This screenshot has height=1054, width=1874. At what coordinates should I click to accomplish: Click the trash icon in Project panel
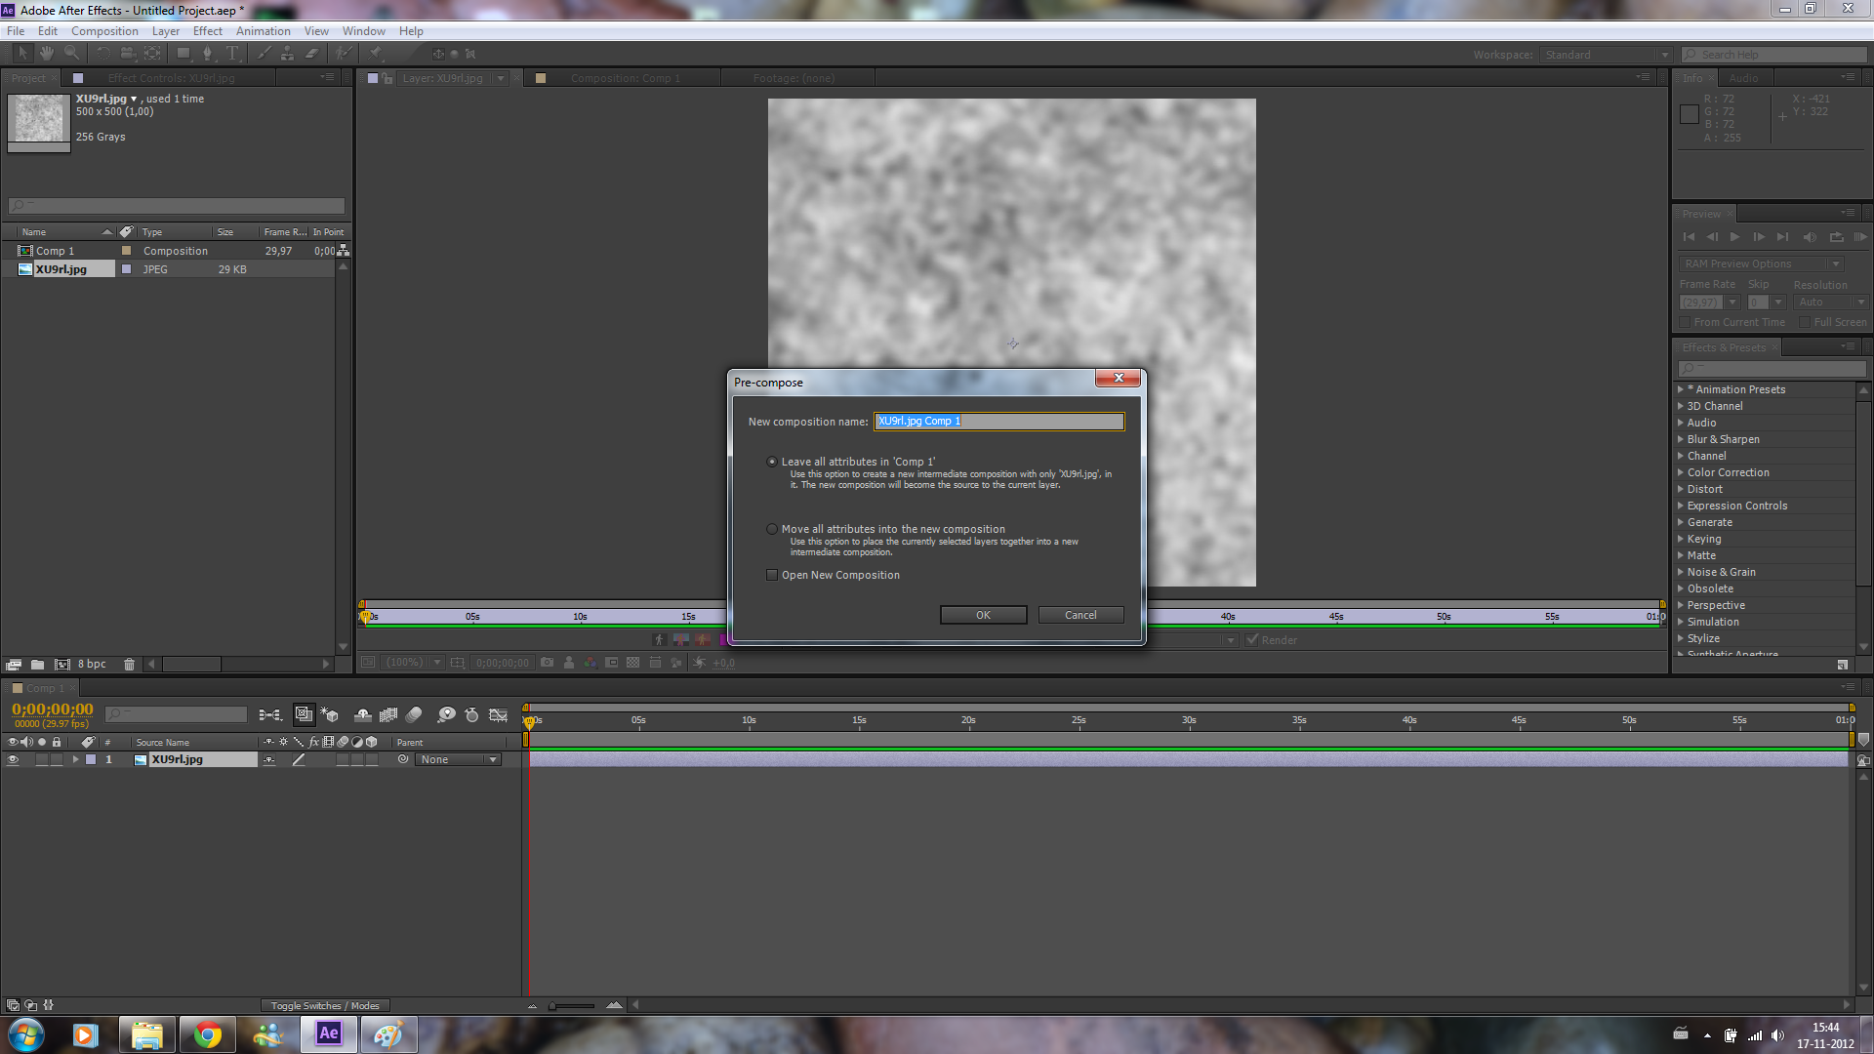pos(129,665)
